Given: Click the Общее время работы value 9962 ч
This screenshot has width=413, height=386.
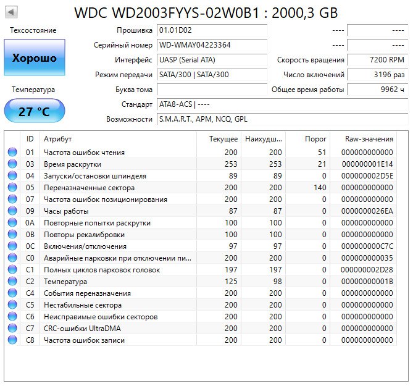Looking at the screenshot, I should pos(377,90).
